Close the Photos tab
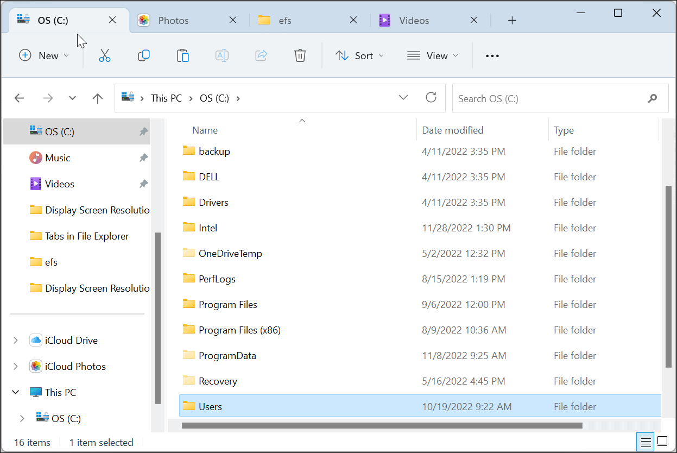This screenshot has width=677, height=453. tap(232, 20)
